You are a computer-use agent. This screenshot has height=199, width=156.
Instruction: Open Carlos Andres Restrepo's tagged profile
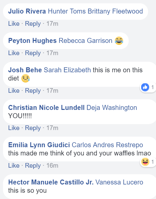107,145
